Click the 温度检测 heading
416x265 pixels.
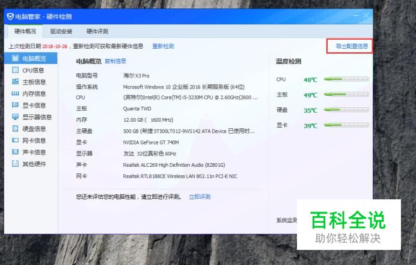[x=289, y=61]
